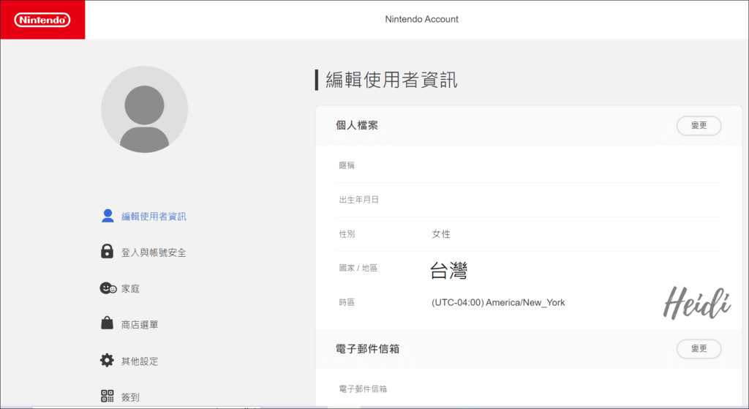Viewport: 749px width, 409px height.
Task: Click the 編輯使用者資訊 page heading
Action: click(x=392, y=80)
